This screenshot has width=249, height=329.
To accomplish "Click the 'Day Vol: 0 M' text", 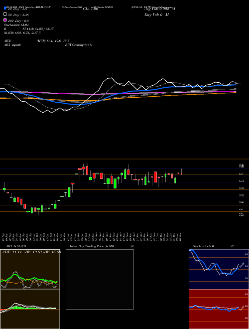I will pyautogui.click(x=156, y=15).
